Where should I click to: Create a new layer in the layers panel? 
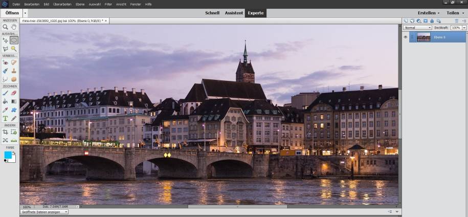(x=406, y=21)
